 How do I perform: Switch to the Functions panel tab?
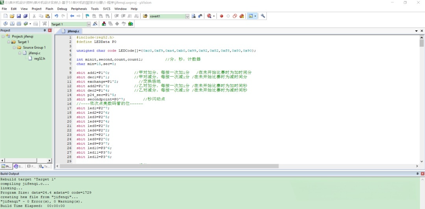[x=31, y=166]
